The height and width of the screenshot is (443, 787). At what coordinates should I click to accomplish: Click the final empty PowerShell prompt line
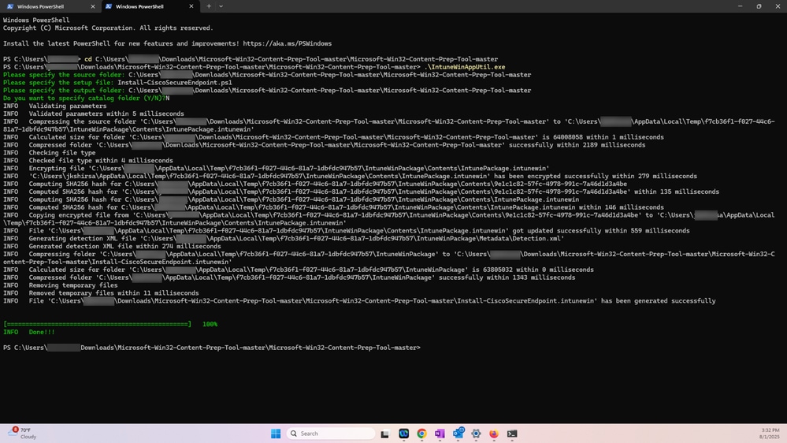212,348
